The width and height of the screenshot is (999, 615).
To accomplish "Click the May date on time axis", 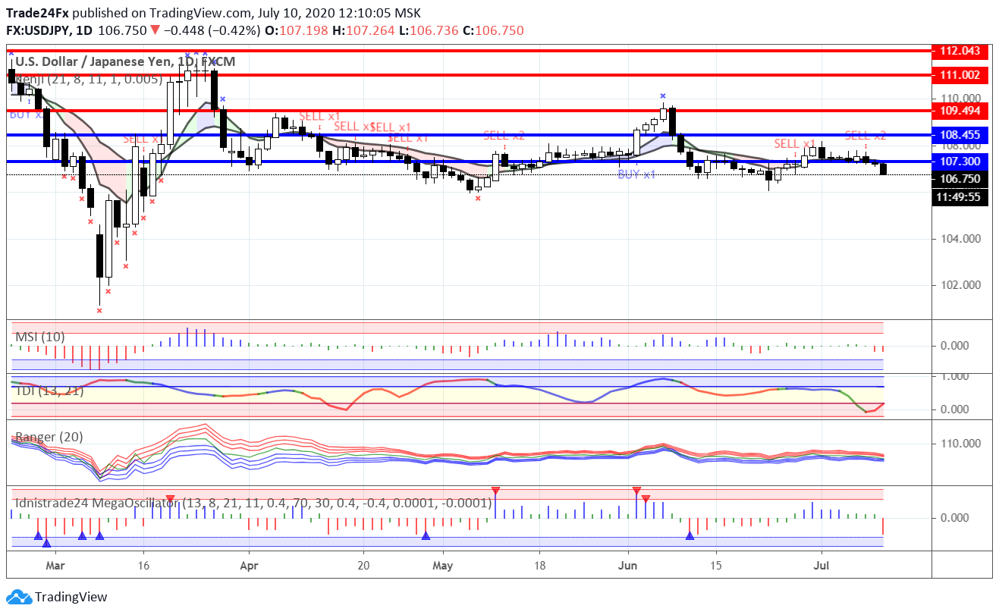I will point(443,565).
